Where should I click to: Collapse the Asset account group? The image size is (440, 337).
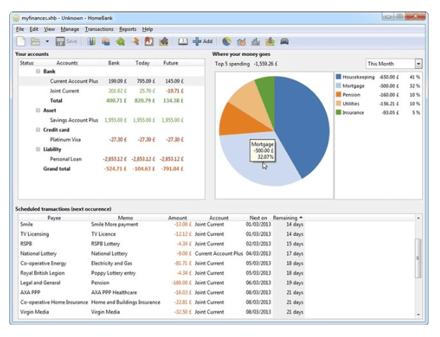coord(38,110)
